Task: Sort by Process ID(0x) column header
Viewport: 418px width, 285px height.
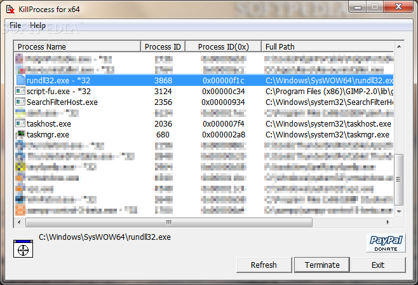Action: coord(224,46)
